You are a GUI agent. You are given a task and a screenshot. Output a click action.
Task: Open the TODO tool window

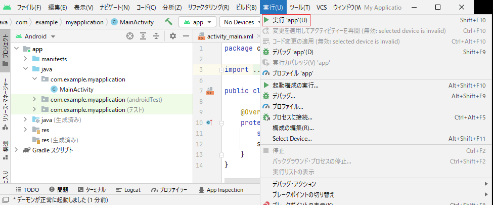[27, 190]
